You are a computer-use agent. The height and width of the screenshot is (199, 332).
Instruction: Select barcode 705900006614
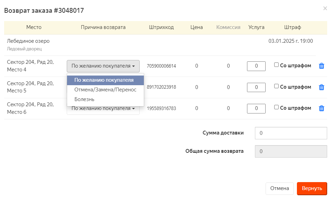pyautogui.click(x=161, y=66)
